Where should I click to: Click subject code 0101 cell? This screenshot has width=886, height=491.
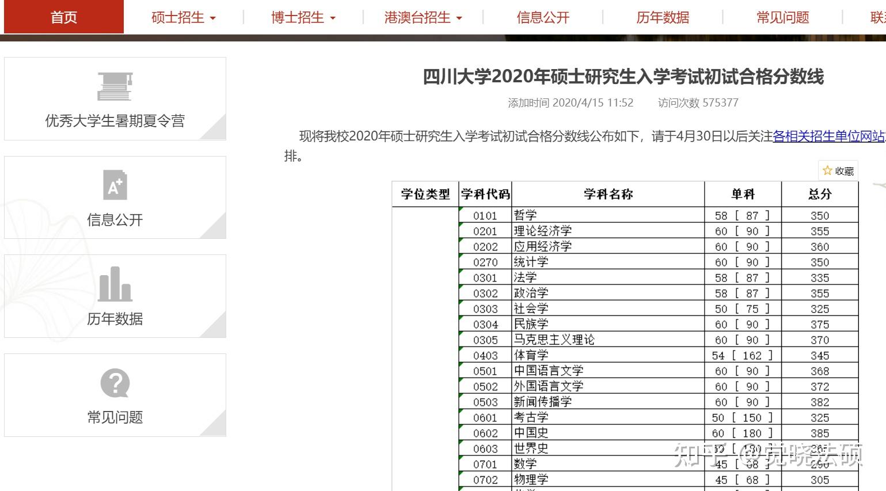pyautogui.click(x=485, y=215)
